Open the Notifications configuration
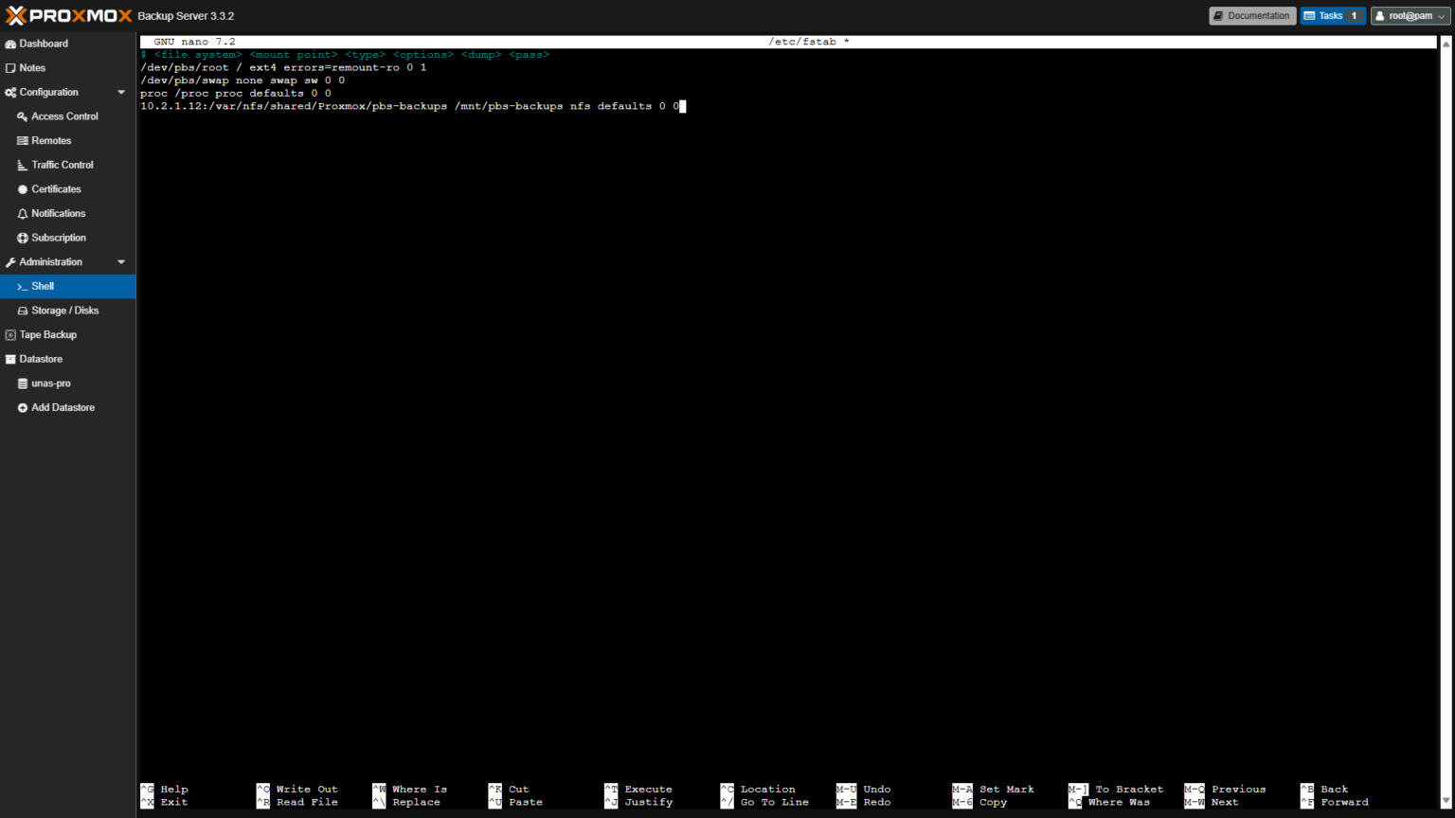Viewport: 1455px width, 818px height. coord(59,213)
